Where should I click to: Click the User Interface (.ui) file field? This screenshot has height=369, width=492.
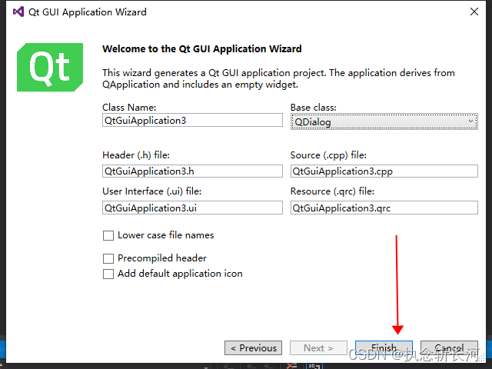point(192,208)
